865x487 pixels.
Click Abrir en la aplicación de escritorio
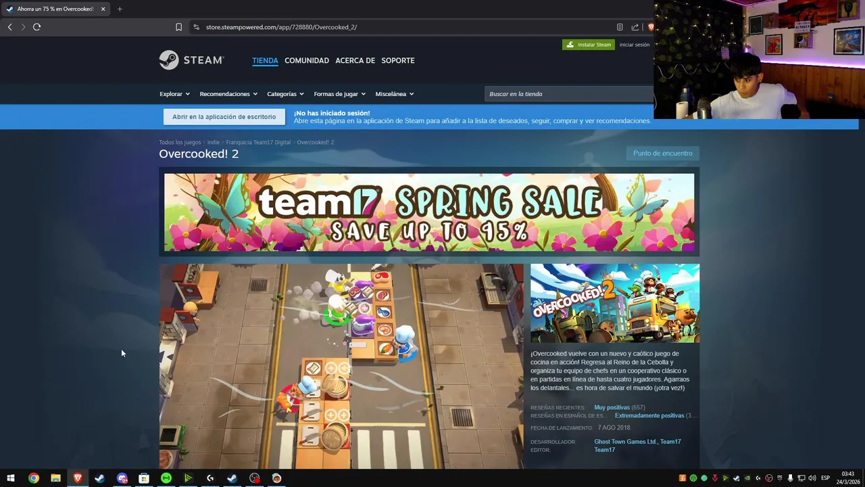click(224, 117)
